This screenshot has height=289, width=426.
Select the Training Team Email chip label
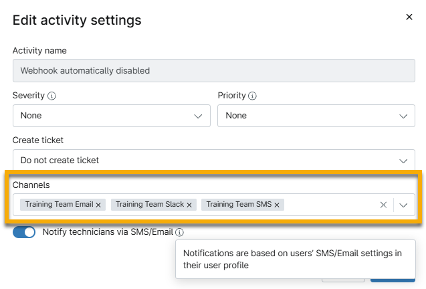(x=59, y=205)
